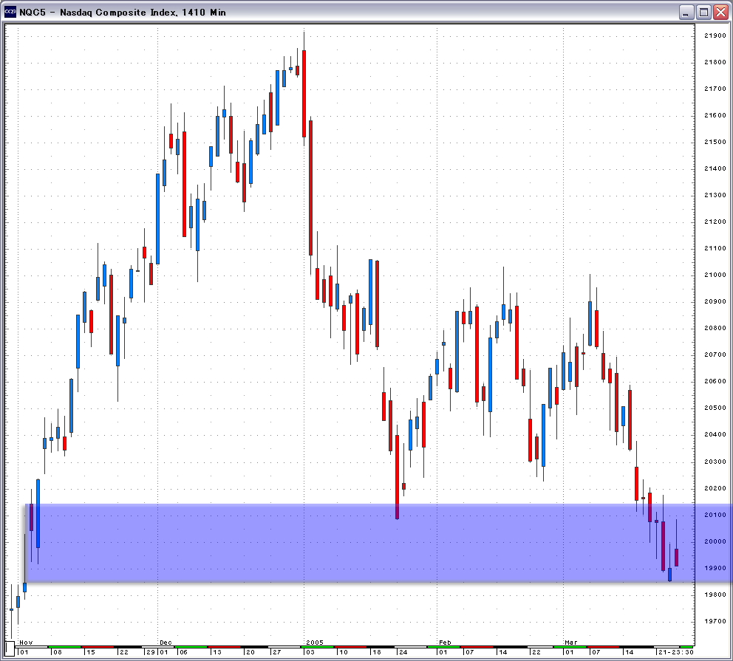This screenshot has height=661, width=733.
Task: Click the 21000 price label
Action: (x=715, y=275)
